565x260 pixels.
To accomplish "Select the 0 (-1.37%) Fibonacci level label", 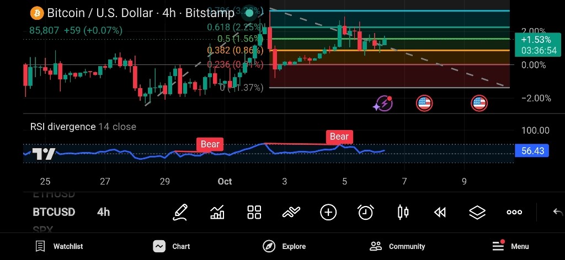I will 242,88.
